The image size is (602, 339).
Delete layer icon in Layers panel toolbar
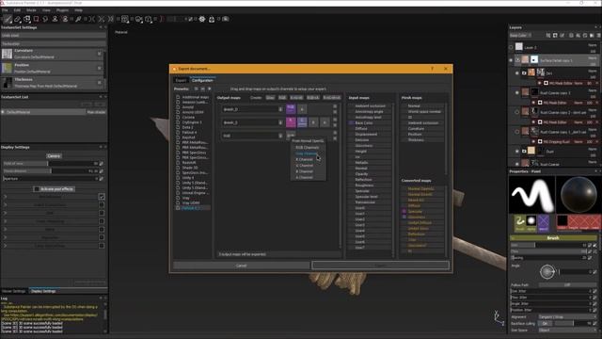[598, 36]
